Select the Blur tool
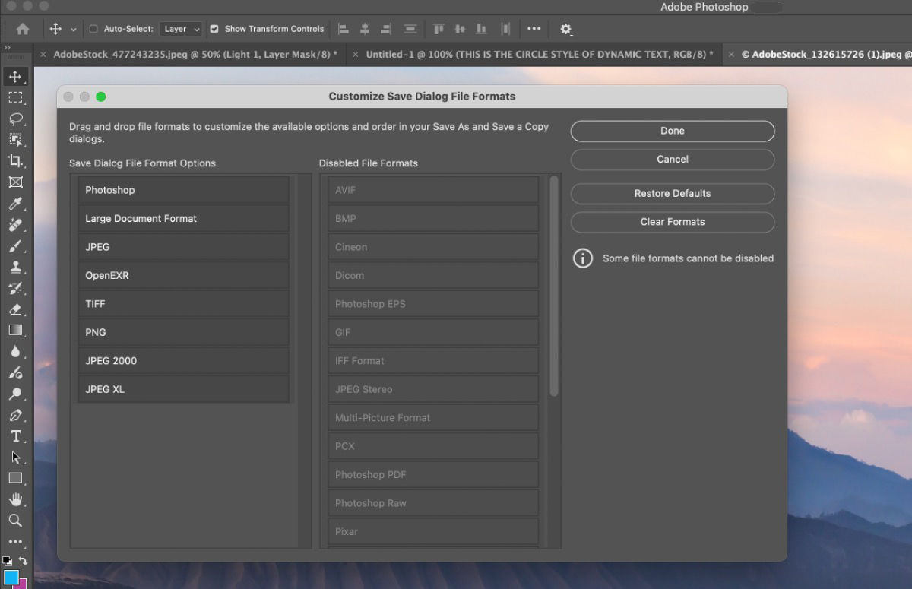 coord(15,351)
